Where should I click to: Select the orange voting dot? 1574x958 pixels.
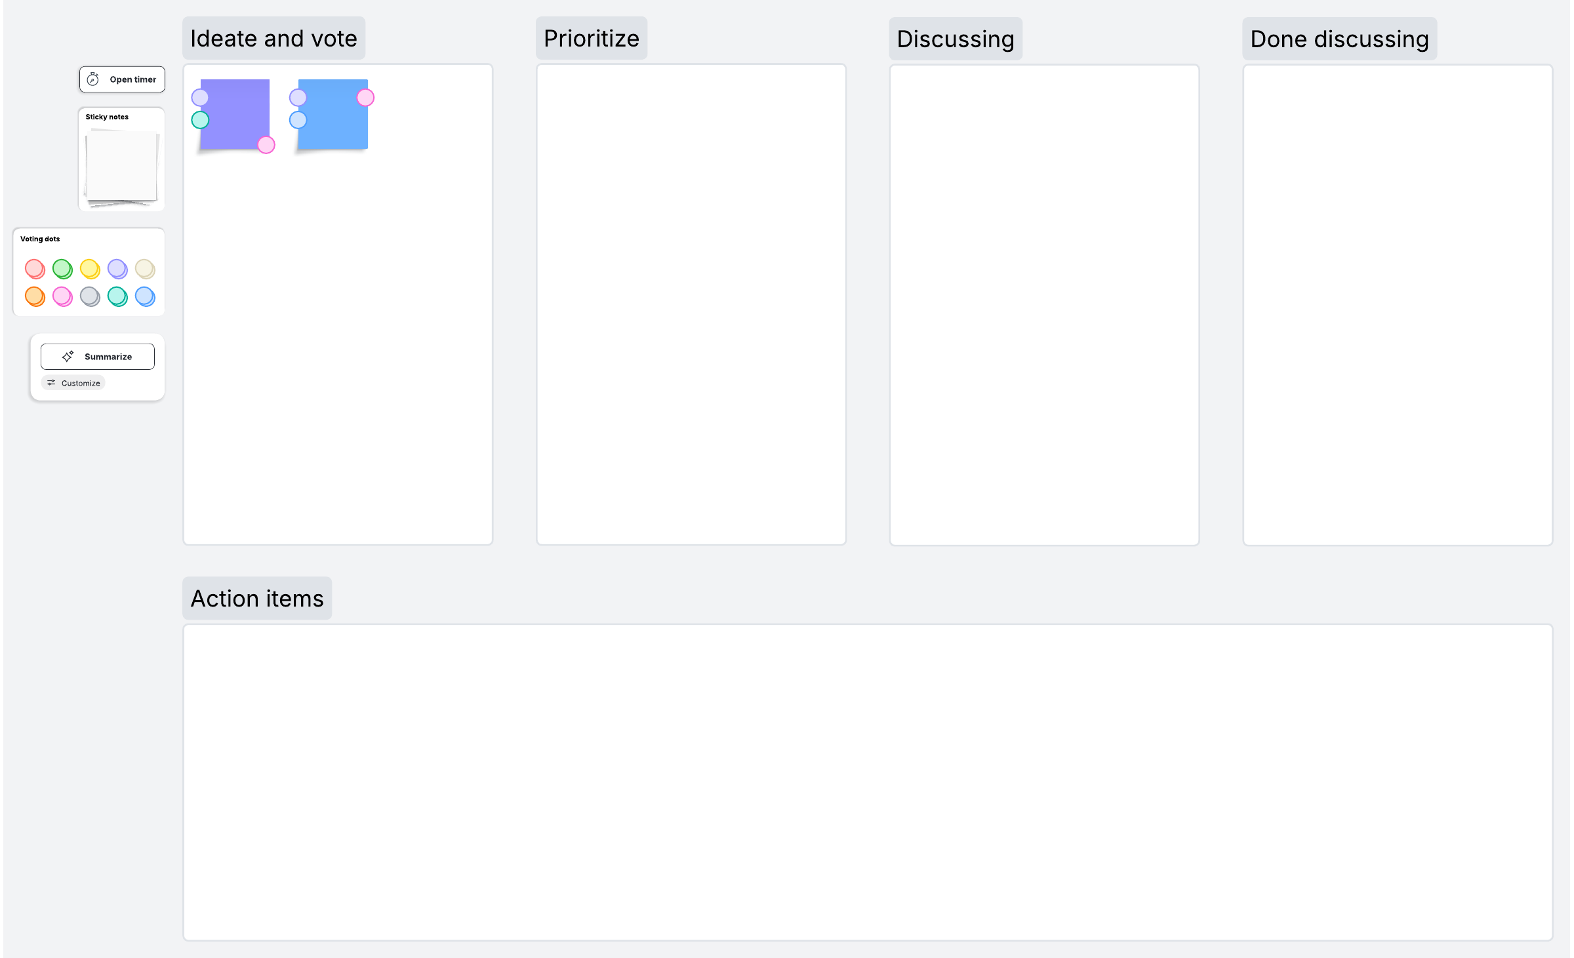35,296
